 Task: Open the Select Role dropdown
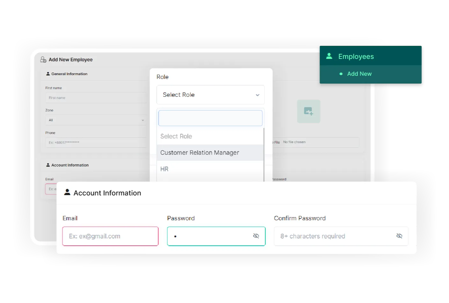[x=210, y=95]
